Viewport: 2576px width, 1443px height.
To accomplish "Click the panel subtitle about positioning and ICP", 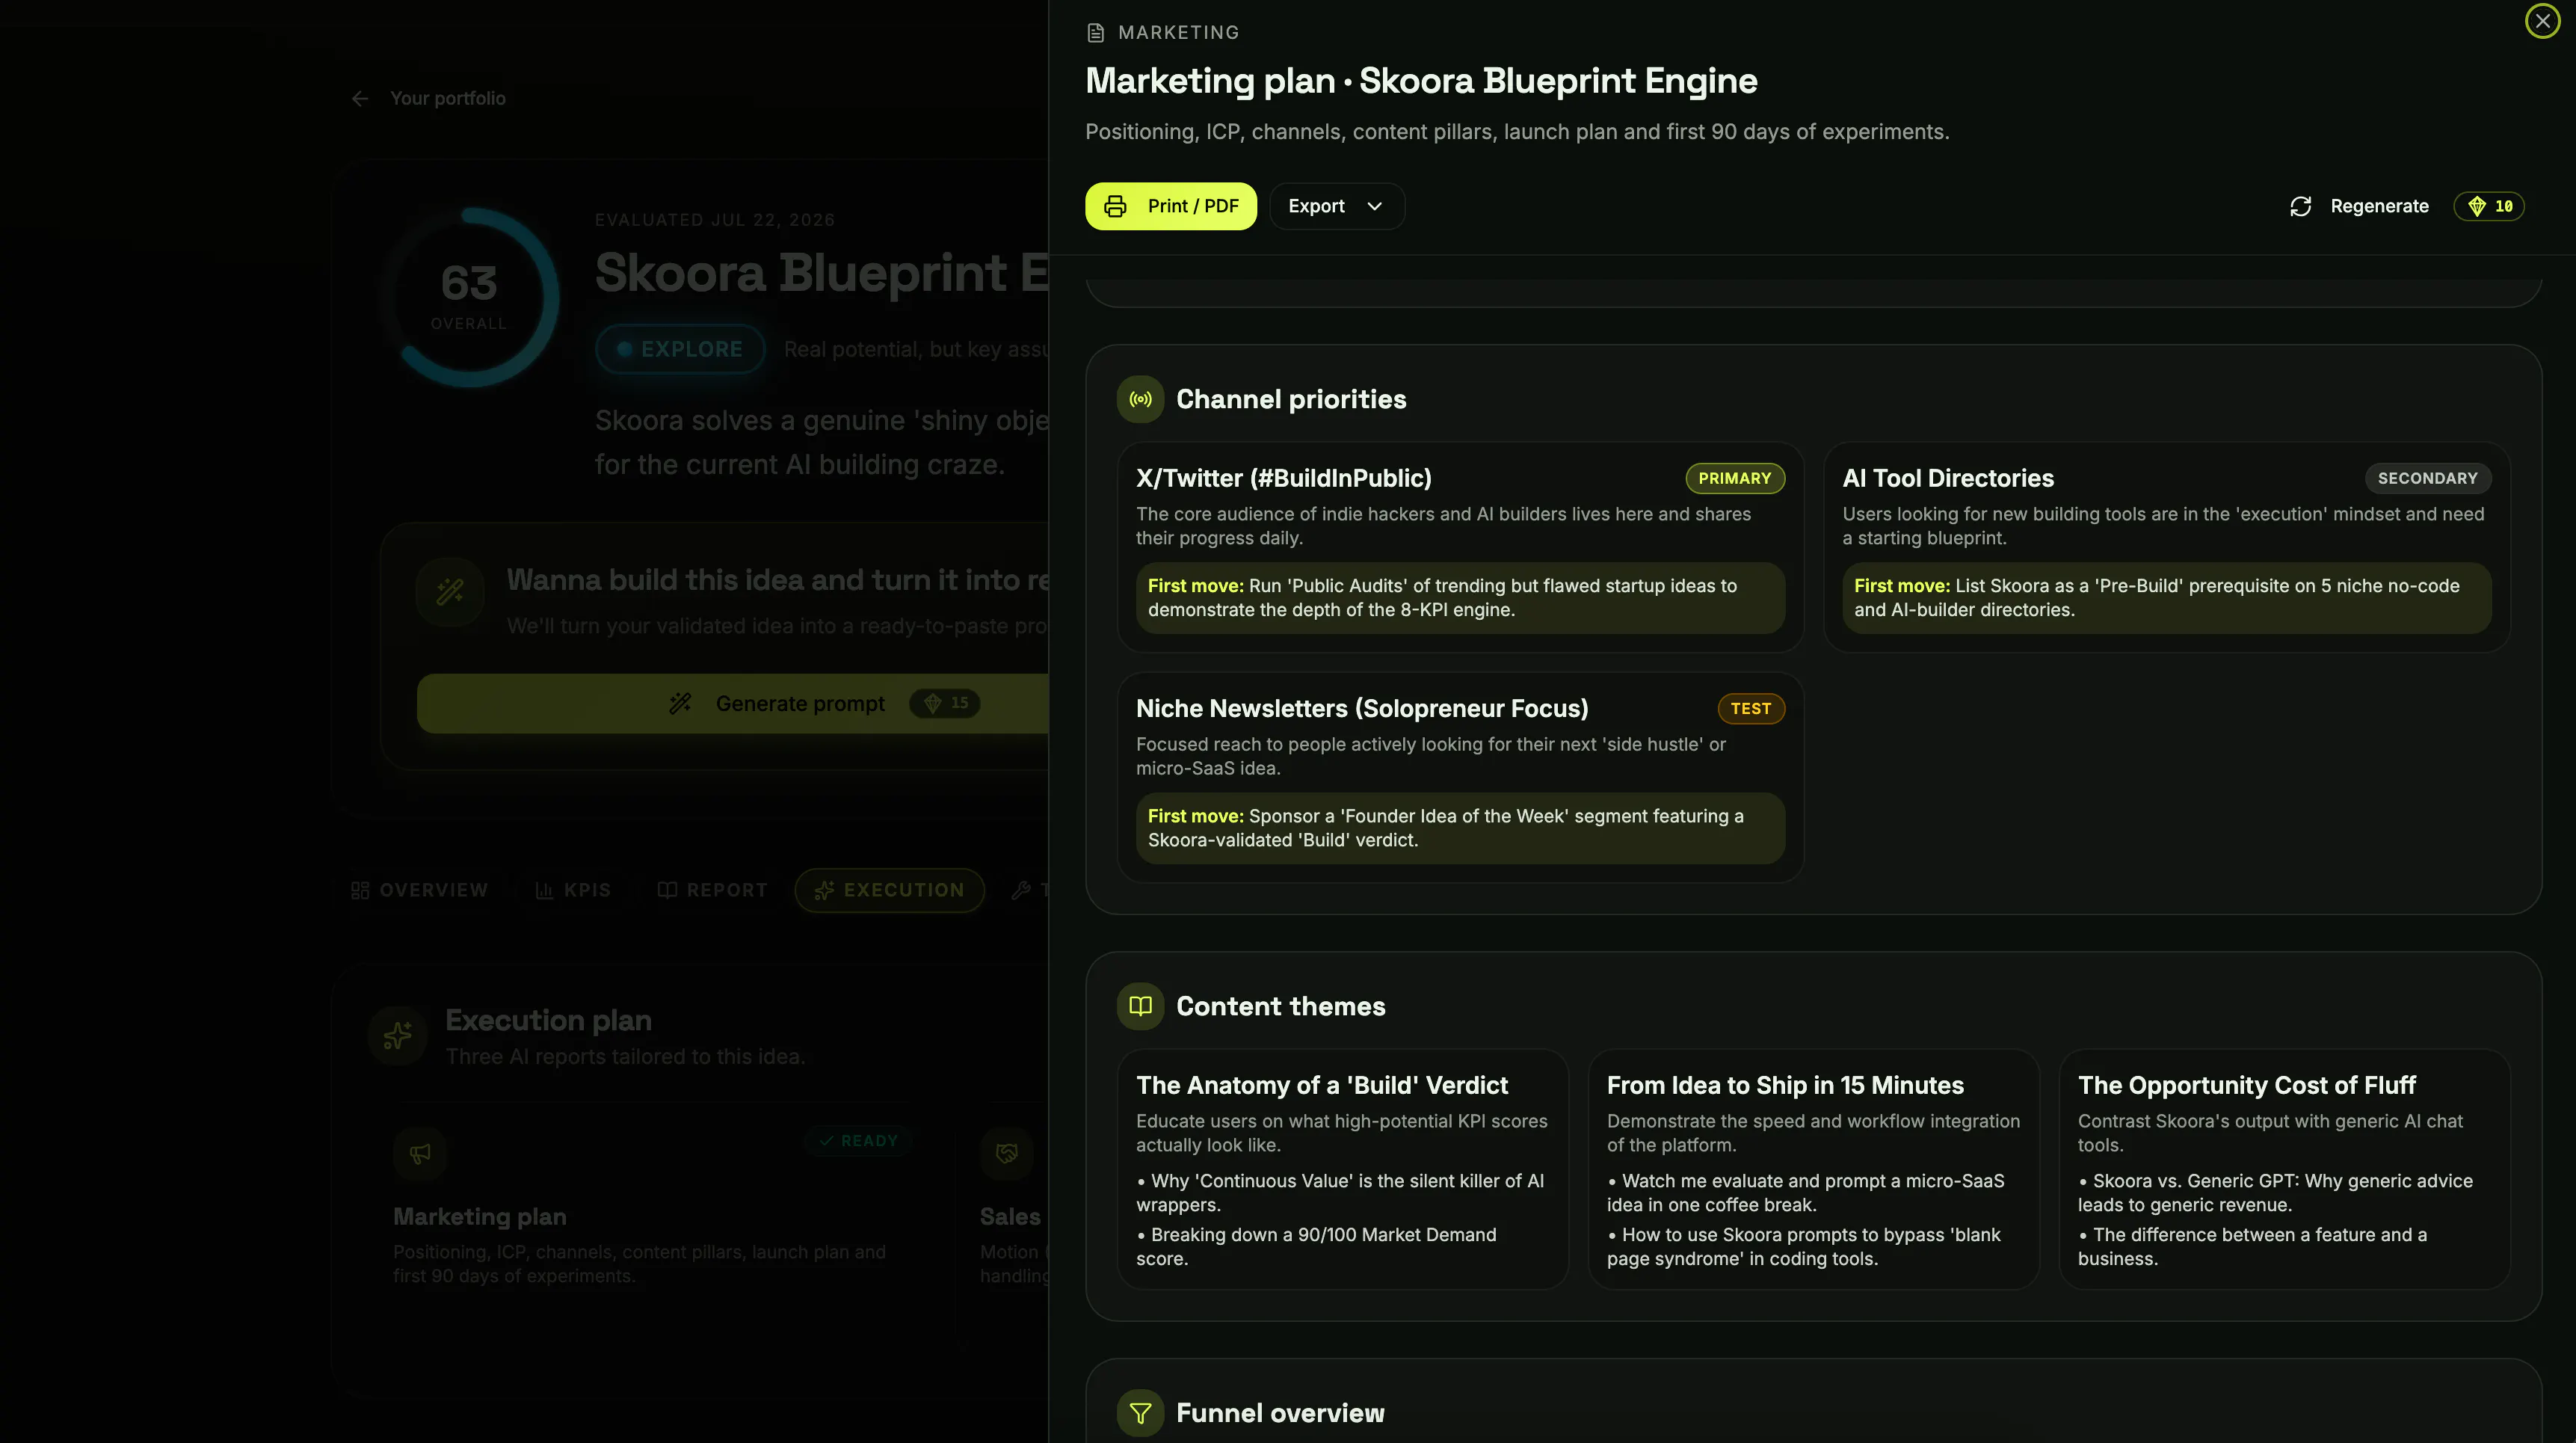I will pos(1517,132).
